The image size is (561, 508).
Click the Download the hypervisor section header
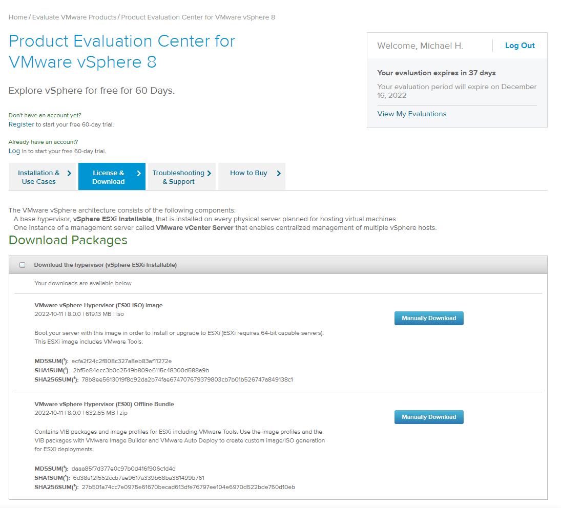point(278,265)
